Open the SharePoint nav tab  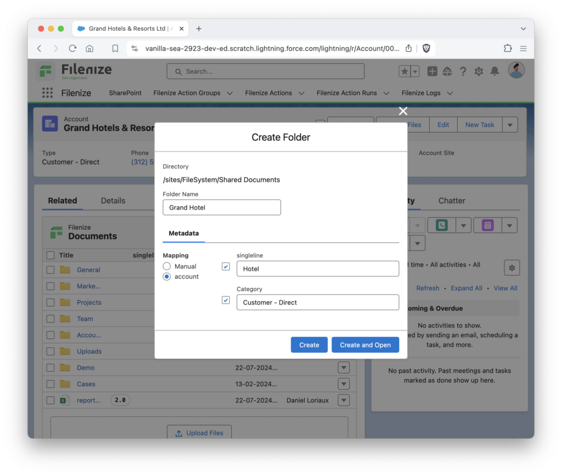[125, 93]
